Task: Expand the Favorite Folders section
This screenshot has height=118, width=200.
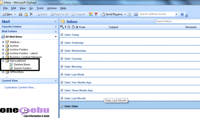Action: [x=55, y=27]
